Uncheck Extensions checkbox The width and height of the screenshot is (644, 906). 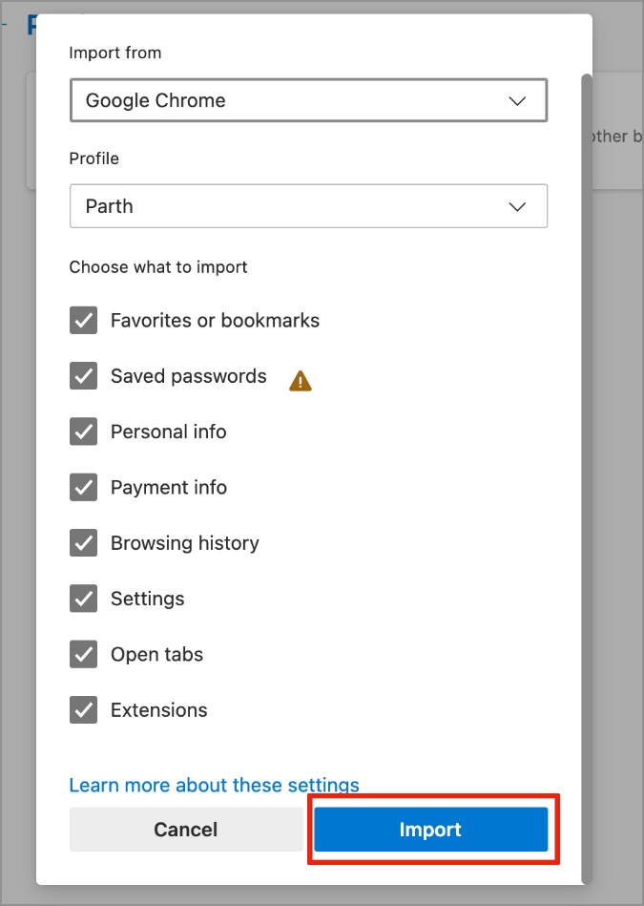pyautogui.click(x=84, y=710)
